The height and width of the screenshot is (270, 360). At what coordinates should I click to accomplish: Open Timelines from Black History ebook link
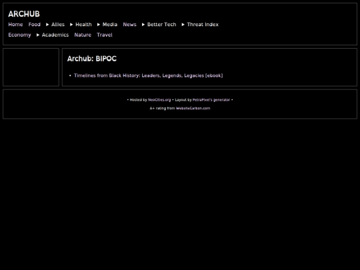click(x=148, y=75)
